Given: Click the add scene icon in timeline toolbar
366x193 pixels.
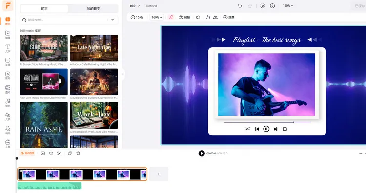Looking at the screenshot, I should coord(43,154).
